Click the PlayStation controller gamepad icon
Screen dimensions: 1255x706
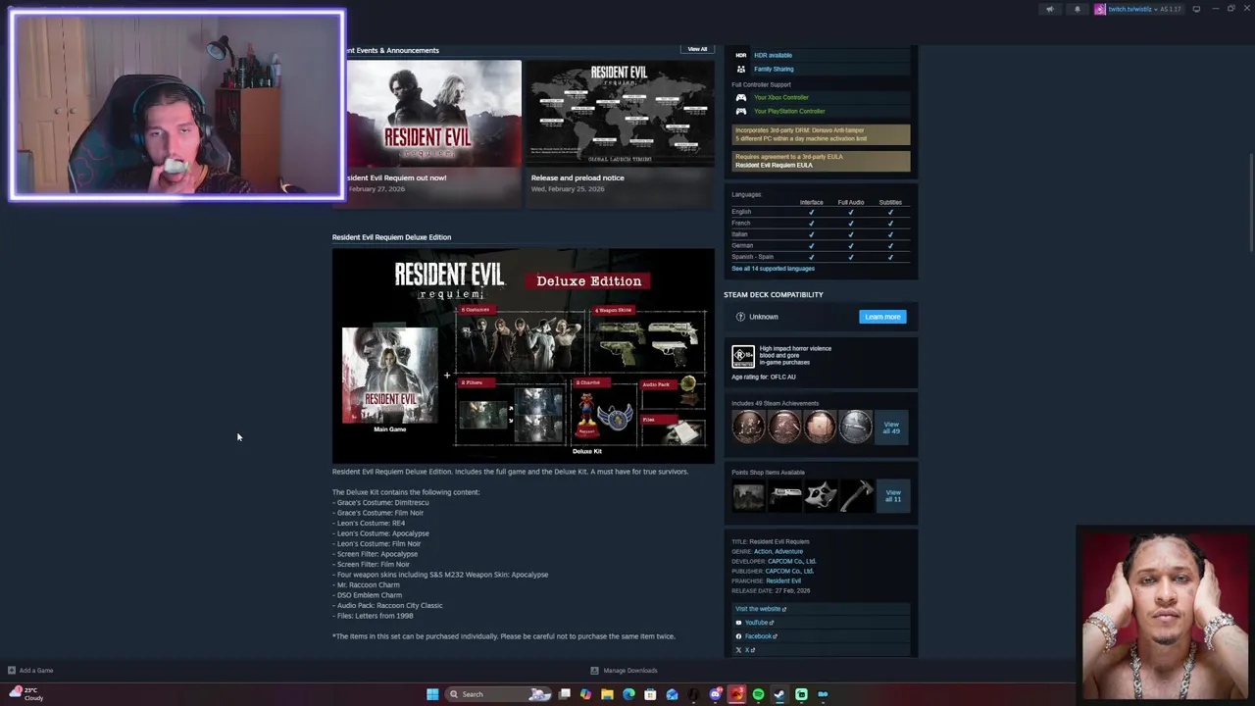tap(740, 111)
